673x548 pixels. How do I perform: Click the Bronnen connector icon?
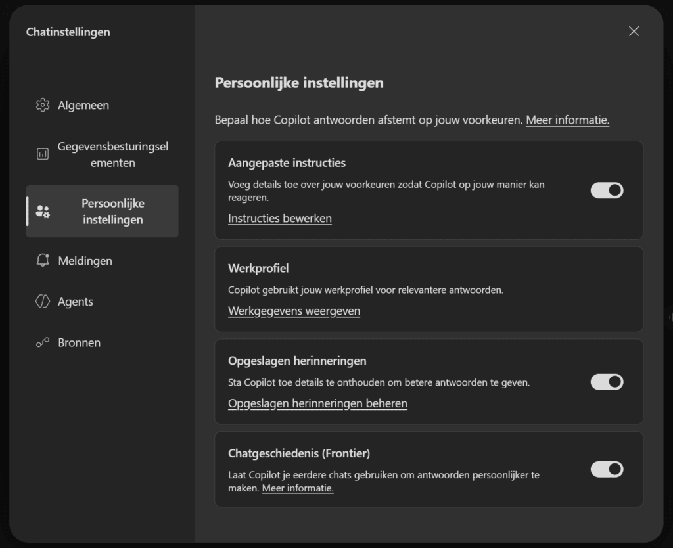coord(43,342)
